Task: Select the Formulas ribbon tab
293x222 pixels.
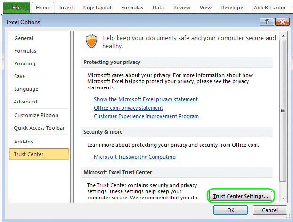Action: pos(132,8)
